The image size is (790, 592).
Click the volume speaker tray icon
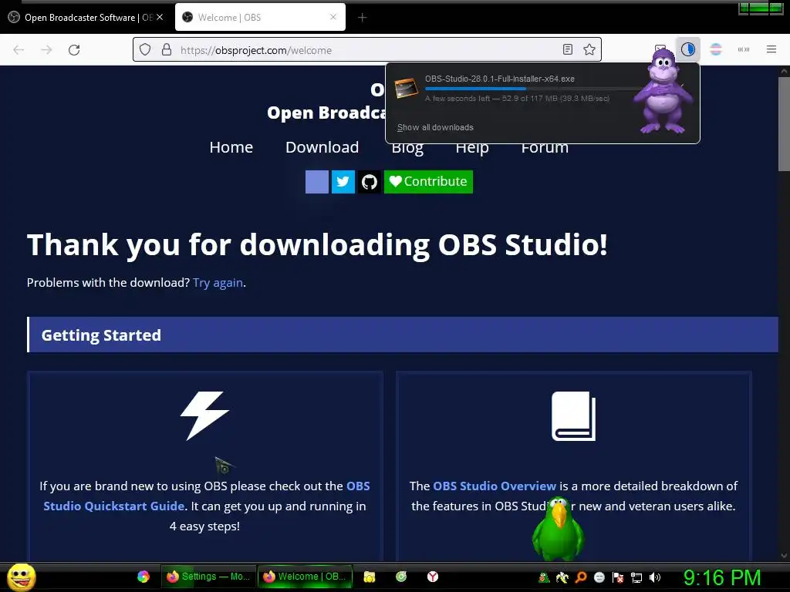(654, 577)
